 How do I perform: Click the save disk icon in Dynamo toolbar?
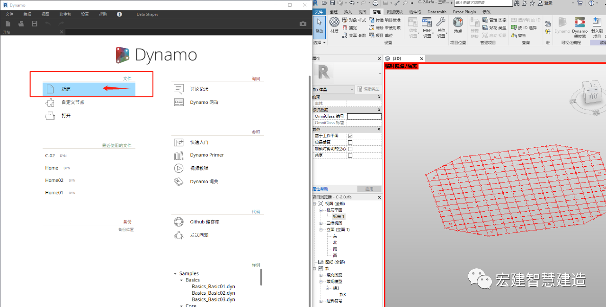[35, 24]
